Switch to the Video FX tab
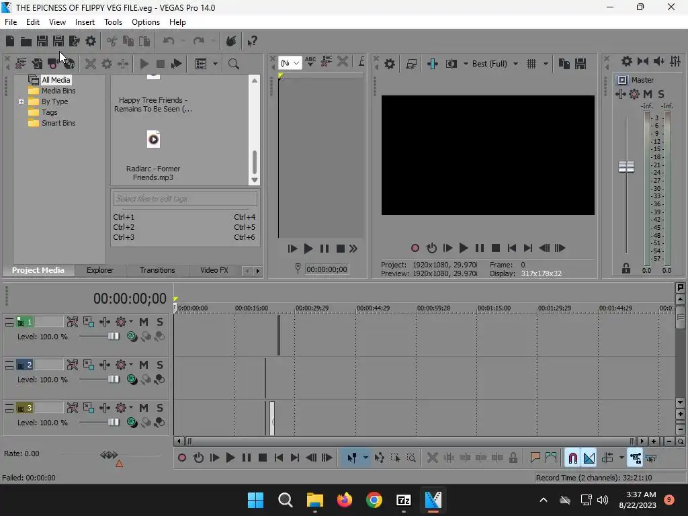 coord(214,270)
